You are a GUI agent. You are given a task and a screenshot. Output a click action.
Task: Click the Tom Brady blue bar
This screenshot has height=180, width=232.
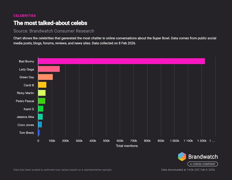(x=39, y=133)
